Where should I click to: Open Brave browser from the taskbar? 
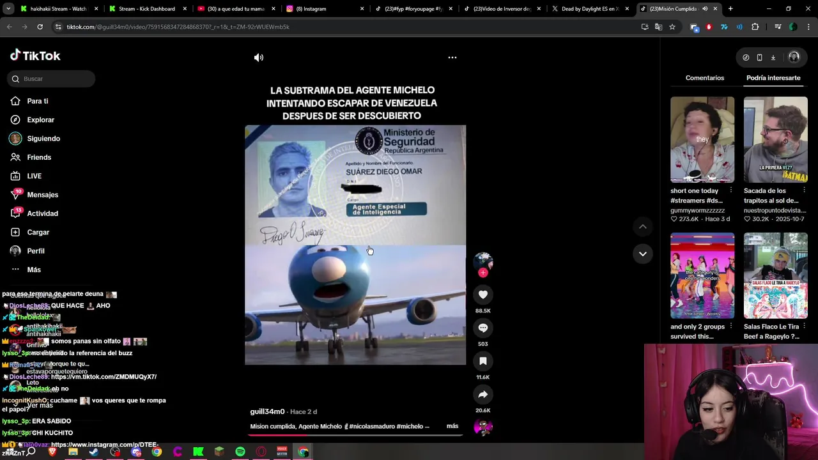pyautogui.click(x=52, y=452)
